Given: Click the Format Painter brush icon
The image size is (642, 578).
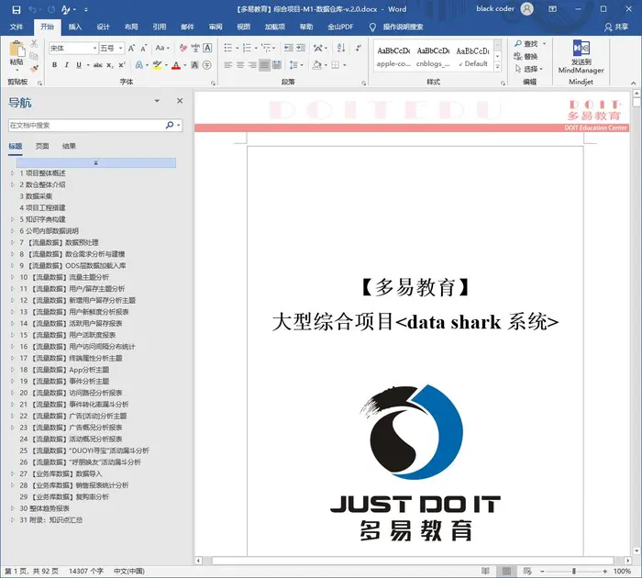Looking at the screenshot, I should 34,68.
